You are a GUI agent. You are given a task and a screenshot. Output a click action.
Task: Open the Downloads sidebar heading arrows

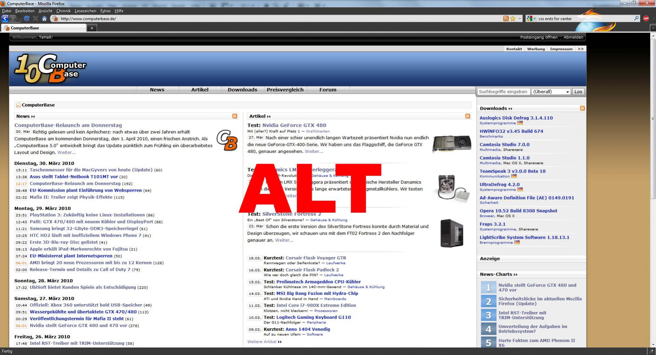coord(510,109)
